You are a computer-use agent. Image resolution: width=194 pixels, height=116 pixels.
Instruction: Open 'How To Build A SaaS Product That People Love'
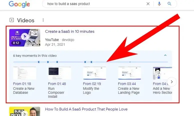pyautogui.click(x=86, y=109)
